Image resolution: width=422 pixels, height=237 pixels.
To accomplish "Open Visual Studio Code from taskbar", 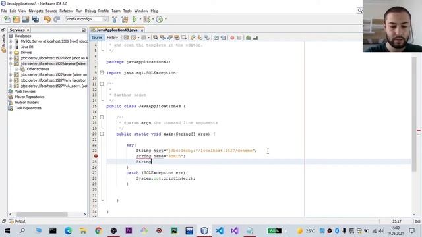I will click(220, 230).
